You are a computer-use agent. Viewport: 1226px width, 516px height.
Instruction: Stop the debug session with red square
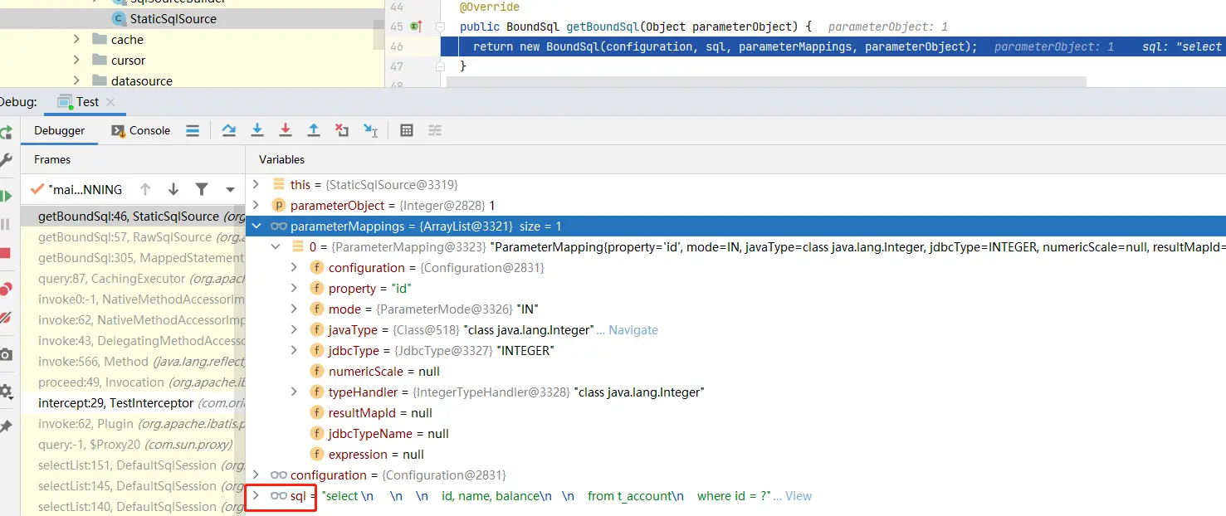(x=6, y=253)
